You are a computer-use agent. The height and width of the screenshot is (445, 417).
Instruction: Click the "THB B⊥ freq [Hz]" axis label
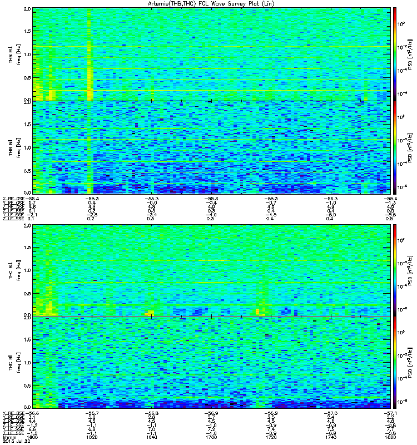click(x=15, y=55)
